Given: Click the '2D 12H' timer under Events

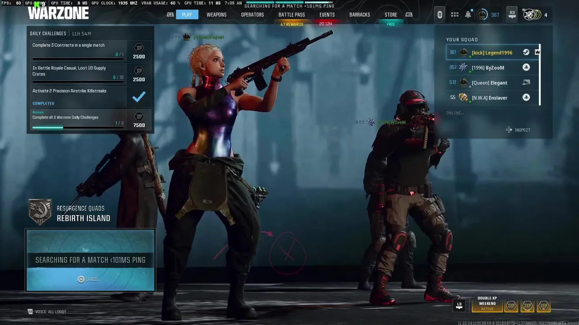Looking at the screenshot, I should (326, 24).
